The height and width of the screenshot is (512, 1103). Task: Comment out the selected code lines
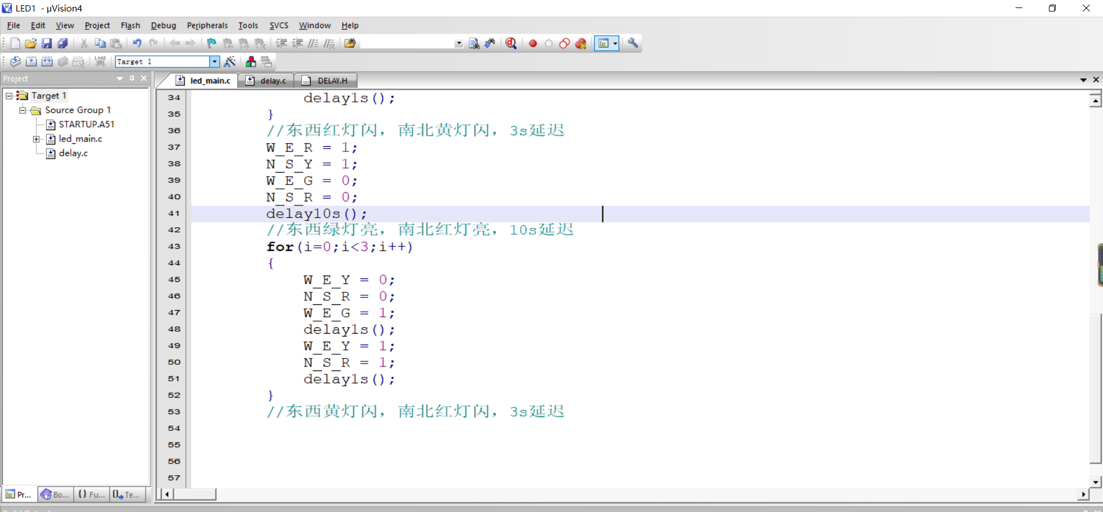(313, 43)
